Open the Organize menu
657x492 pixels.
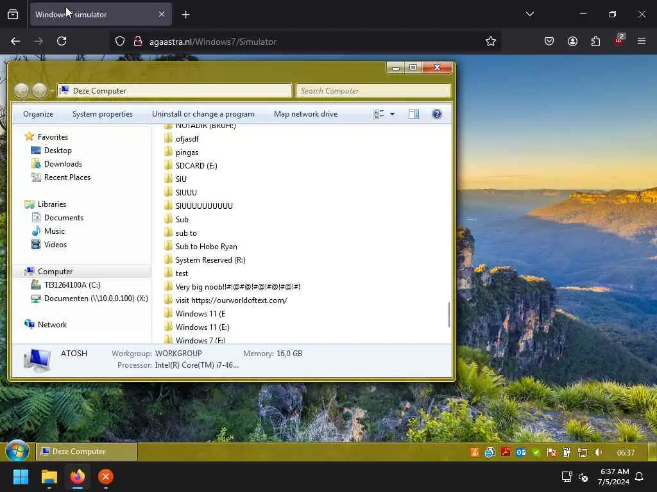(38, 114)
